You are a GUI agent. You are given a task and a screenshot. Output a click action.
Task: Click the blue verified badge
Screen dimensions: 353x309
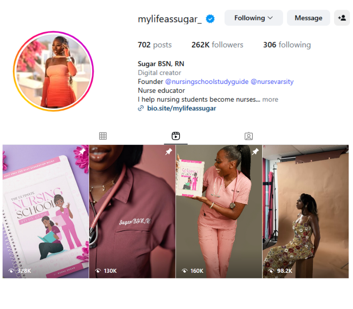tap(210, 19)
